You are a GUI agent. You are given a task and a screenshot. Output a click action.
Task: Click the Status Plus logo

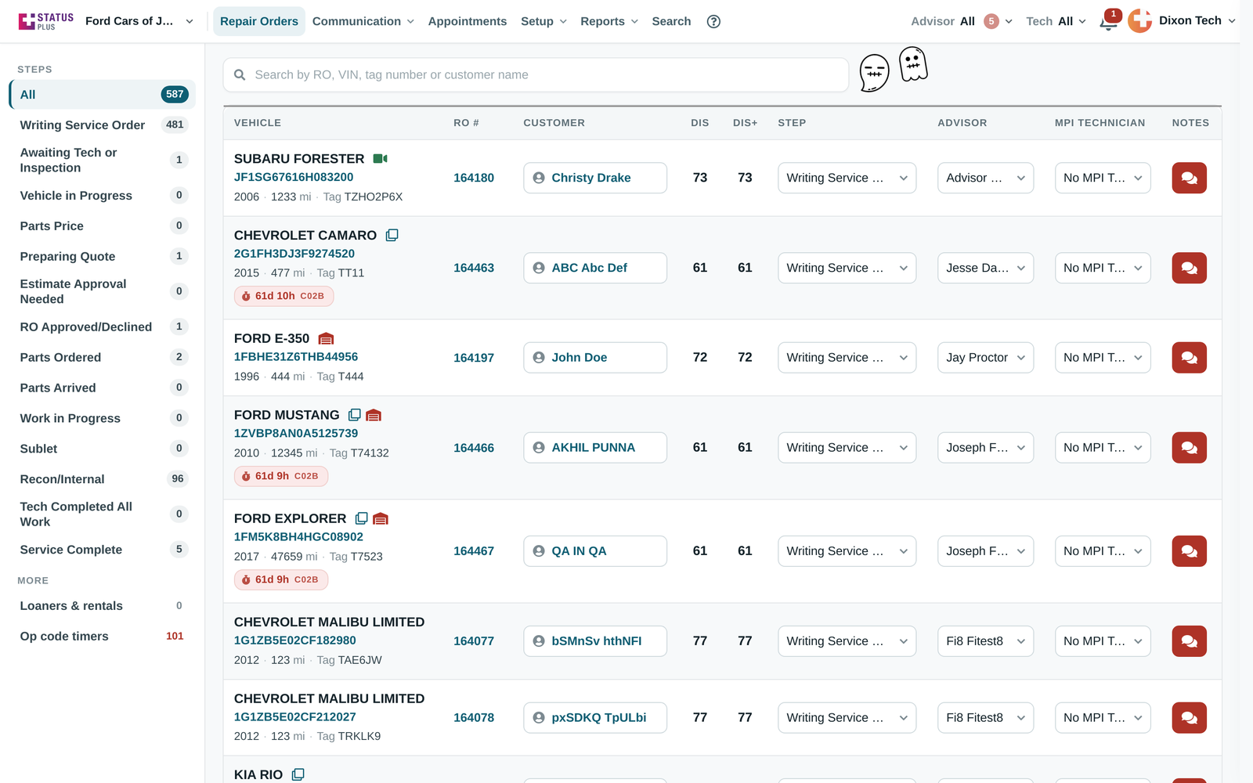point(46,21)
